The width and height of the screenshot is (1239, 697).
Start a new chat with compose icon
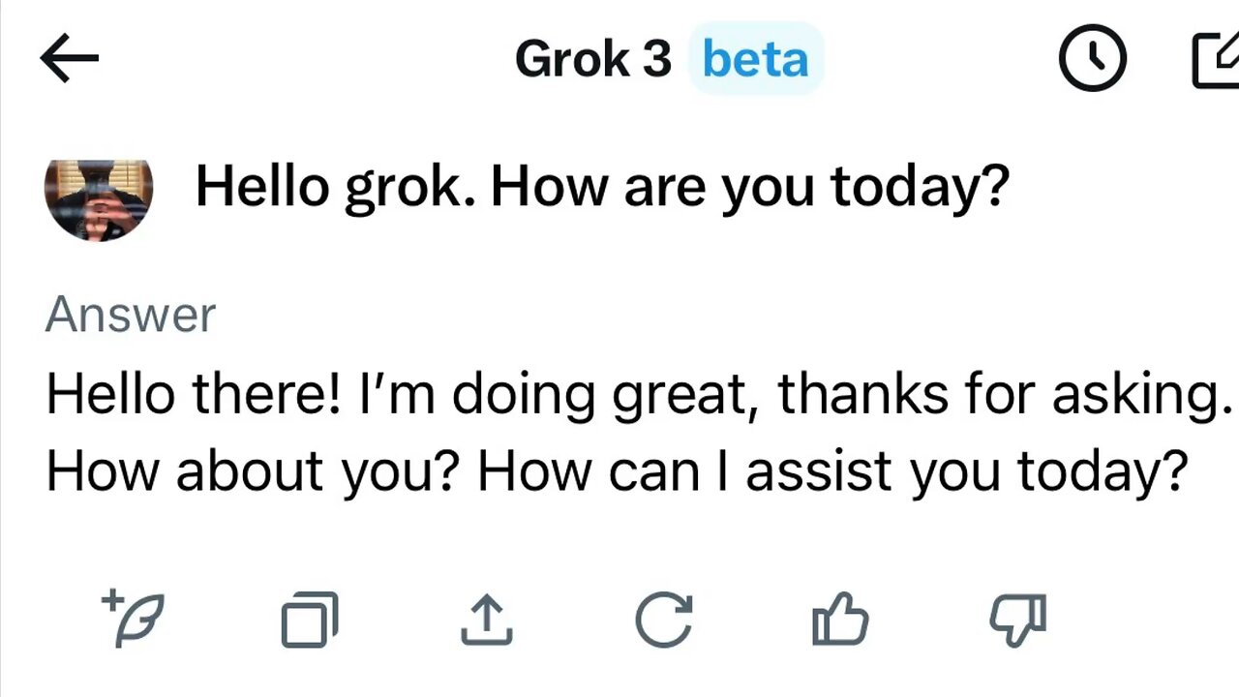1216,60
